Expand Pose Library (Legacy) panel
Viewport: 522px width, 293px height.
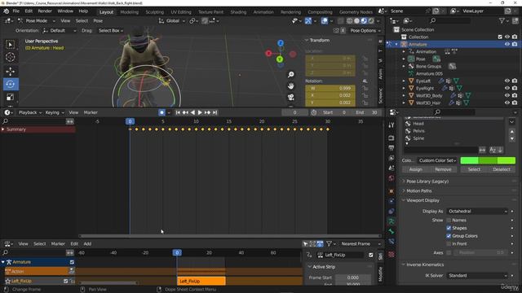pos(427,181)
